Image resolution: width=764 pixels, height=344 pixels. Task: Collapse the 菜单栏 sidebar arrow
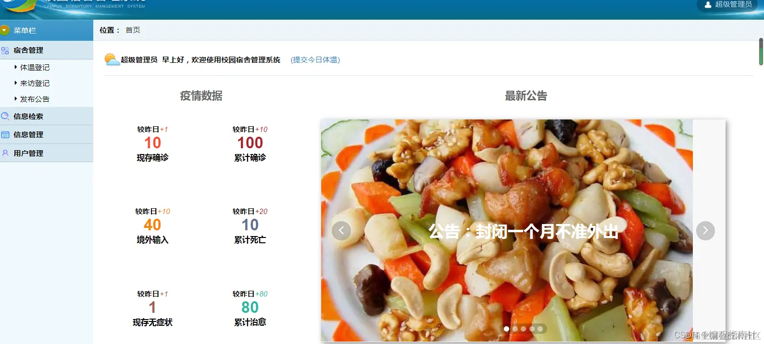[x=5, y=30]
